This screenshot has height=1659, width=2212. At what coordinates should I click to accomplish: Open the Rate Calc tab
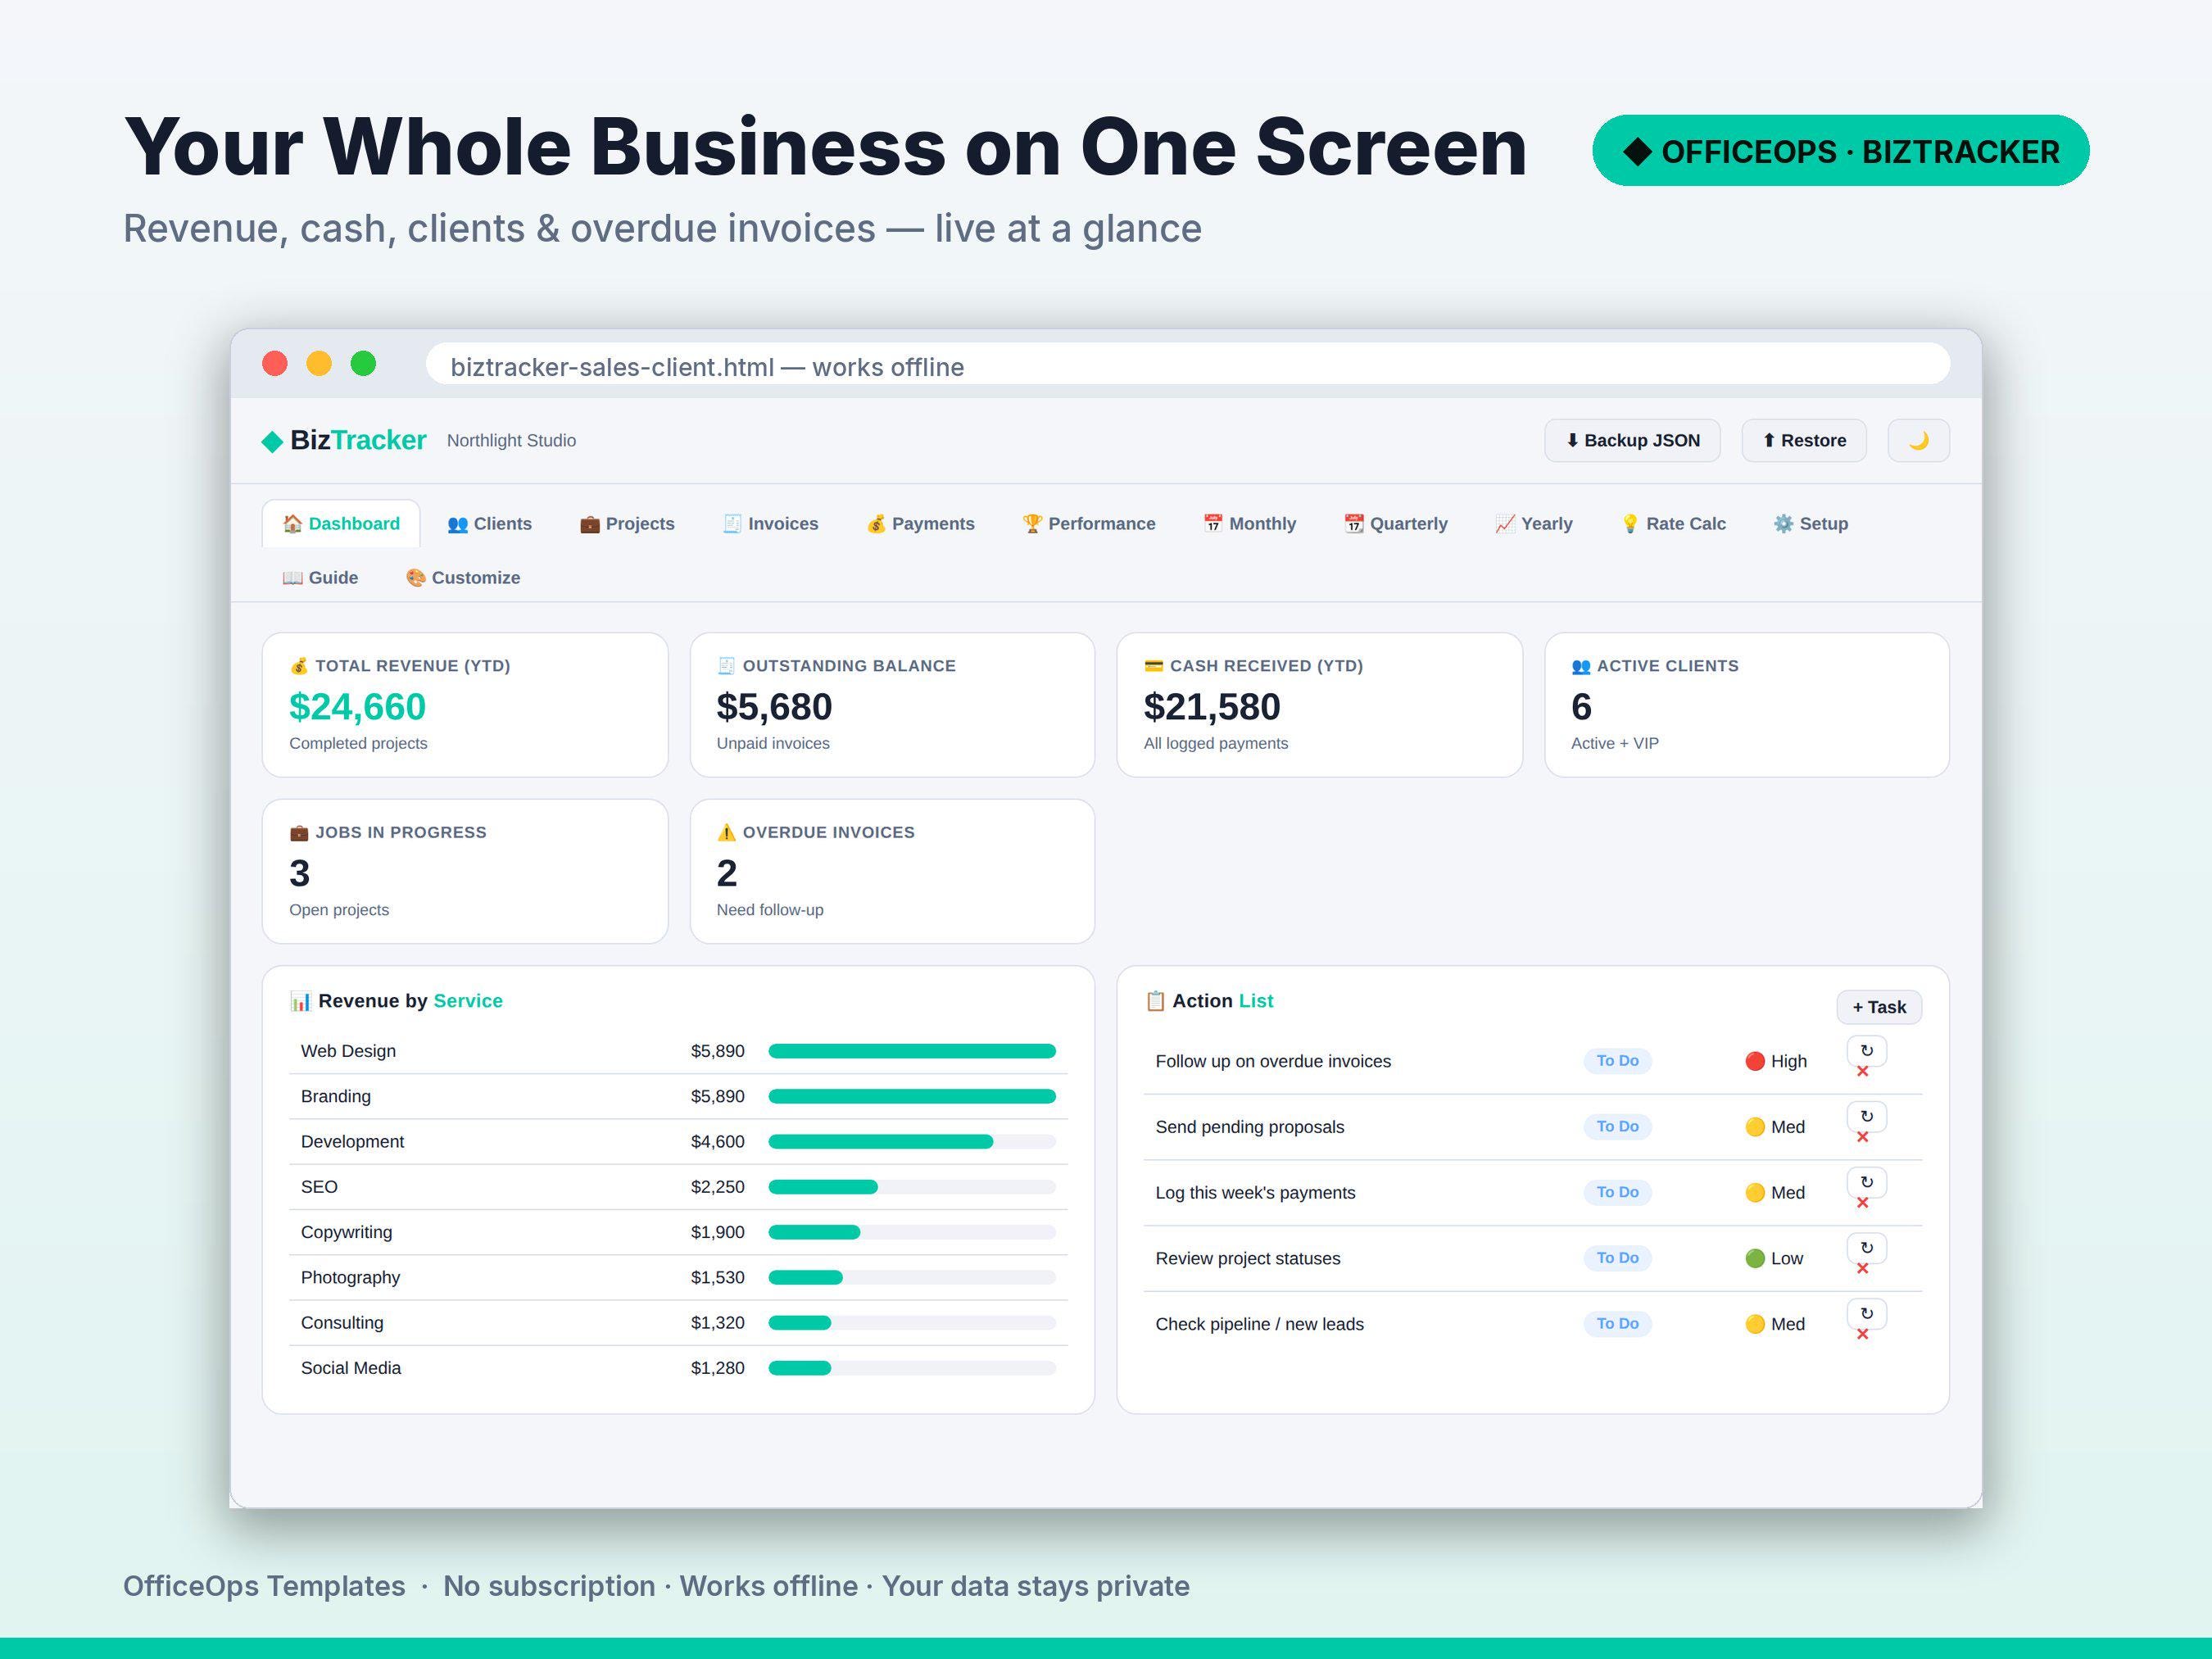[1673, 523]
